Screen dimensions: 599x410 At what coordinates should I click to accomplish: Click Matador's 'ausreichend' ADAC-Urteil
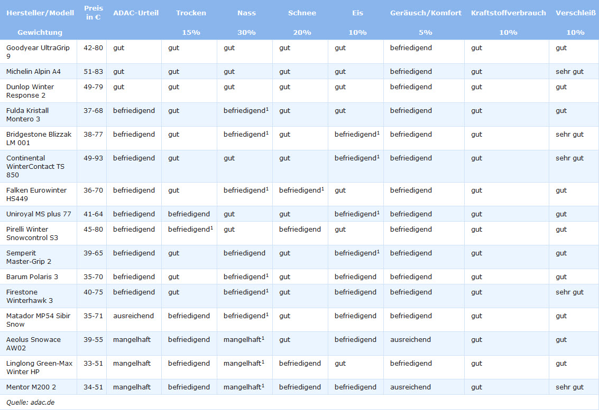(x=133, y=316)
